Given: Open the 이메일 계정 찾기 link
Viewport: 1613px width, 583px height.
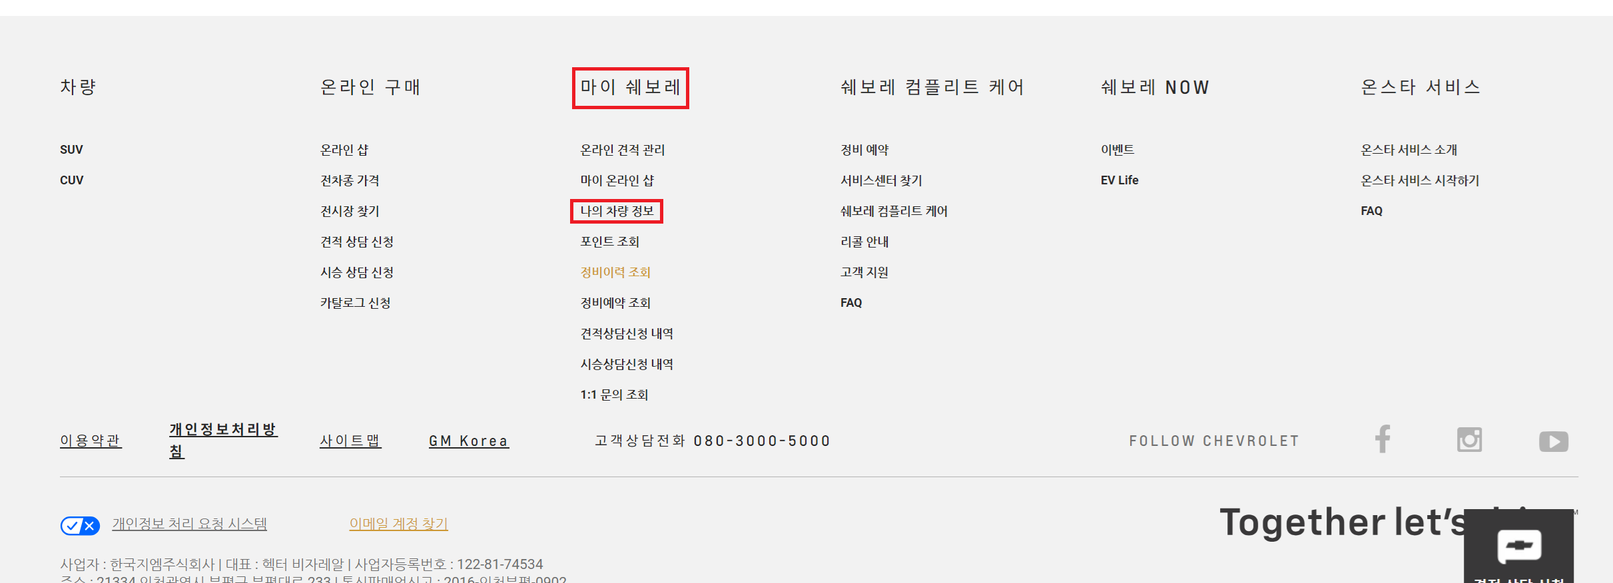Looking at the screenshot, I should [x=398, y=524].
